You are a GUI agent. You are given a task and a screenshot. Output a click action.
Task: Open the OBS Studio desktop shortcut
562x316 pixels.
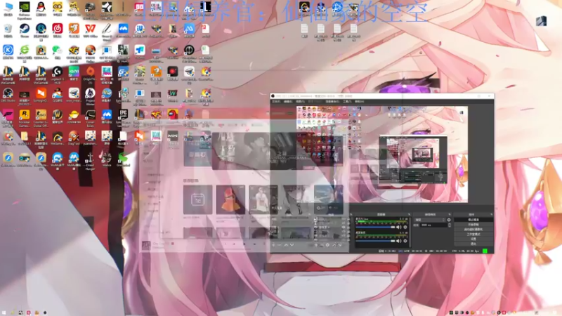8,96
